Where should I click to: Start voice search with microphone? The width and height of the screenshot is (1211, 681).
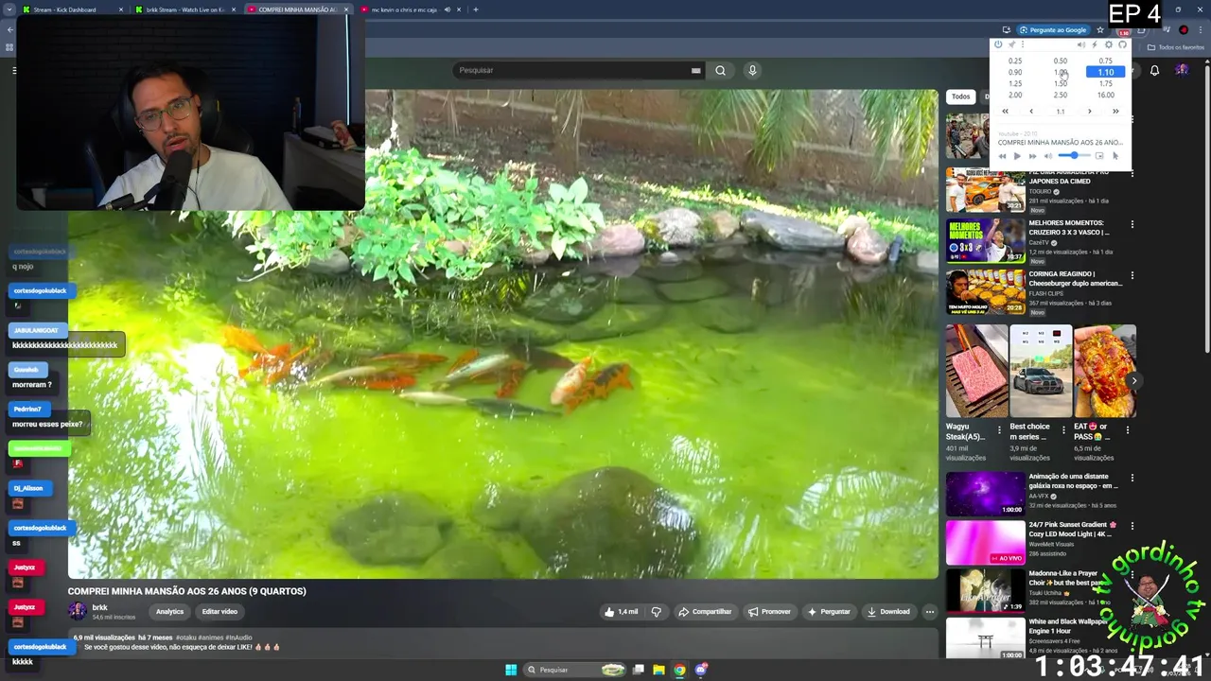coord(752,70)
